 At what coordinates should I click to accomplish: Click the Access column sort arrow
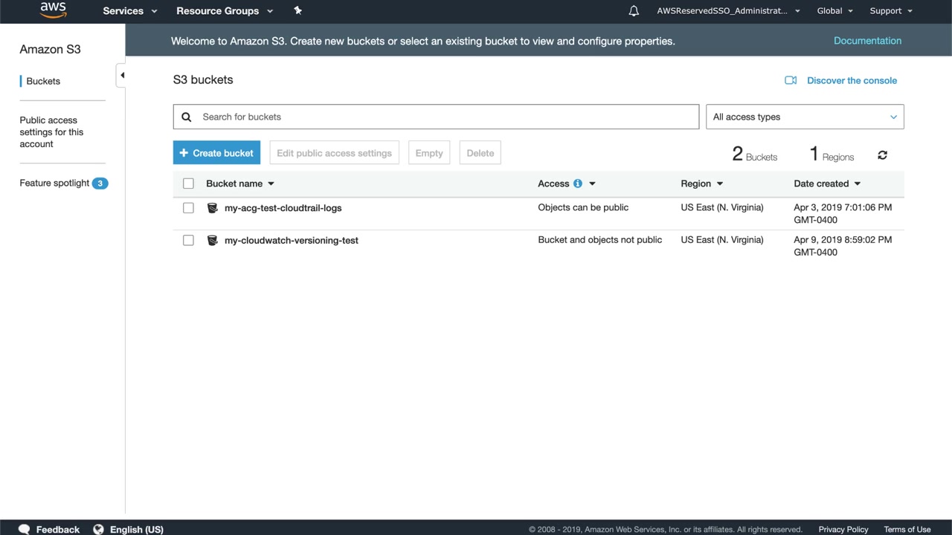592,184
